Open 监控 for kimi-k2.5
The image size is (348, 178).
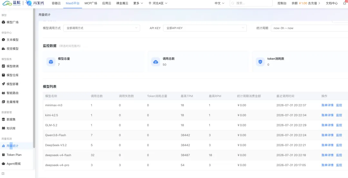(x=339, y=115)
